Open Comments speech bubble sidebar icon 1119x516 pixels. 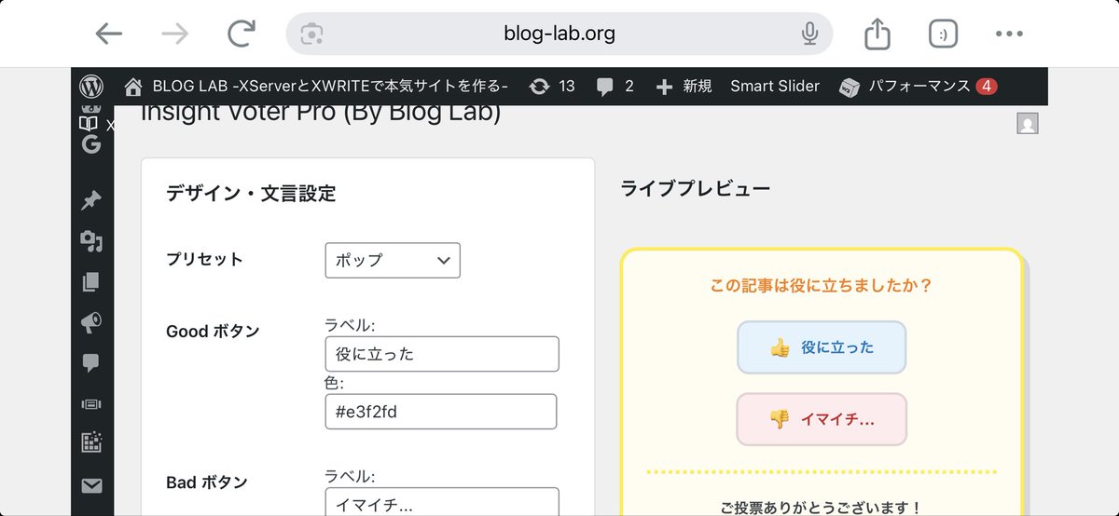pos(91,363)
